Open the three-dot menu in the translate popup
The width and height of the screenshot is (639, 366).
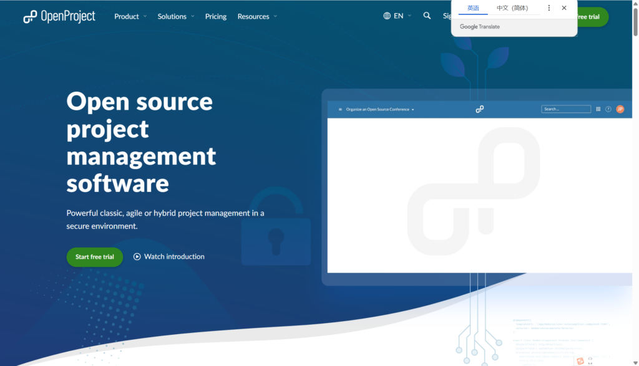549,7
